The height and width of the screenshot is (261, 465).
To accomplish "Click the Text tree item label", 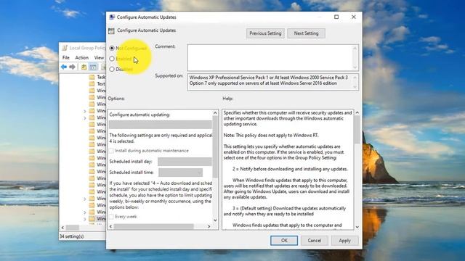I will [101, 84].
